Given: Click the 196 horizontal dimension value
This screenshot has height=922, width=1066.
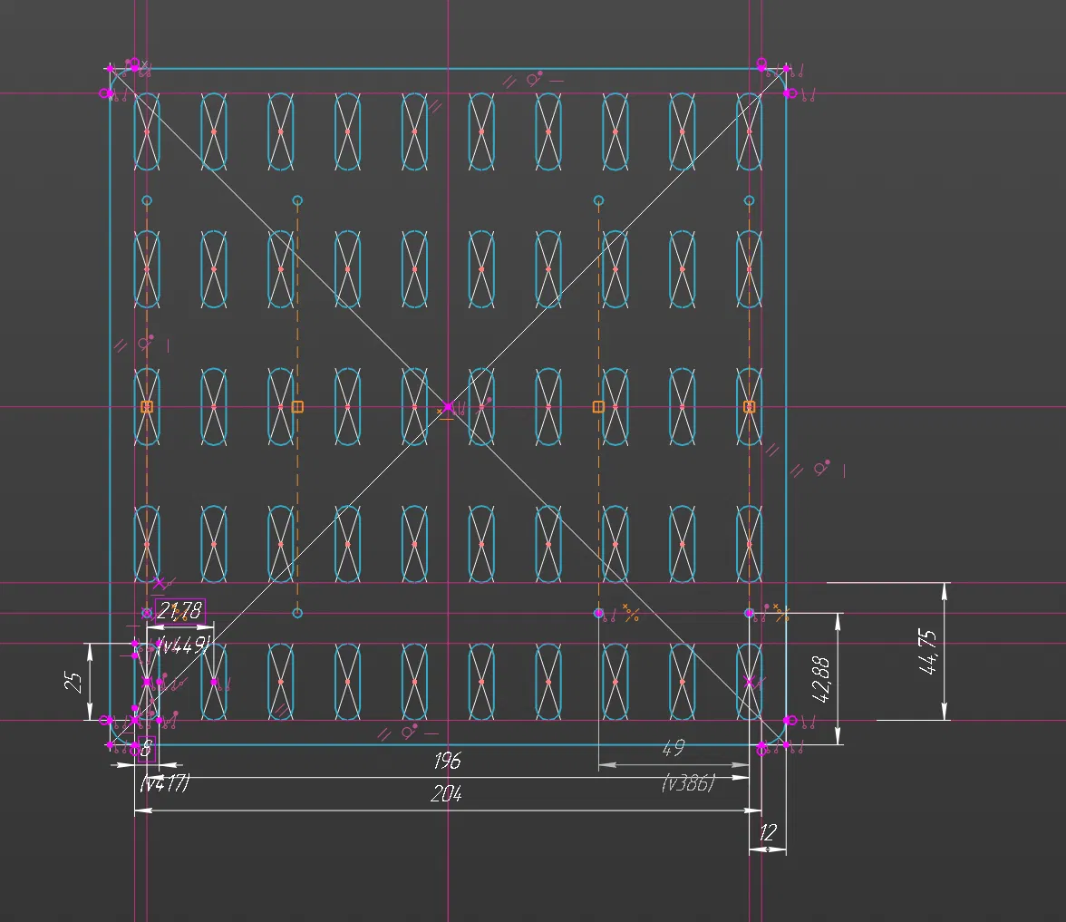Looking at the screenshot, I should (x=448, y=761).
